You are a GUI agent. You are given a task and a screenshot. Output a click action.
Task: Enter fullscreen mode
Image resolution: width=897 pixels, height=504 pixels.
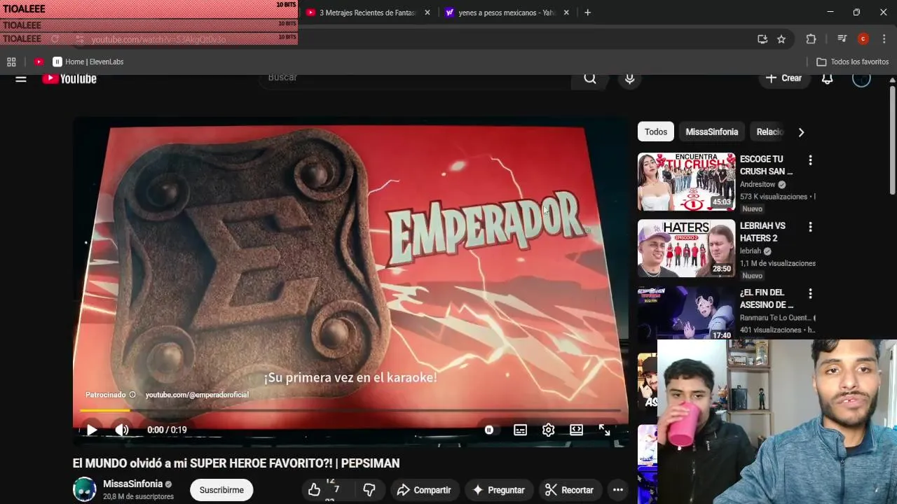[x=604, y=430]
